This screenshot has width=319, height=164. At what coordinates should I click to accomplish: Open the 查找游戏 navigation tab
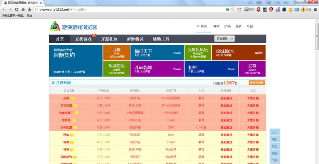(x=83, y=39)
